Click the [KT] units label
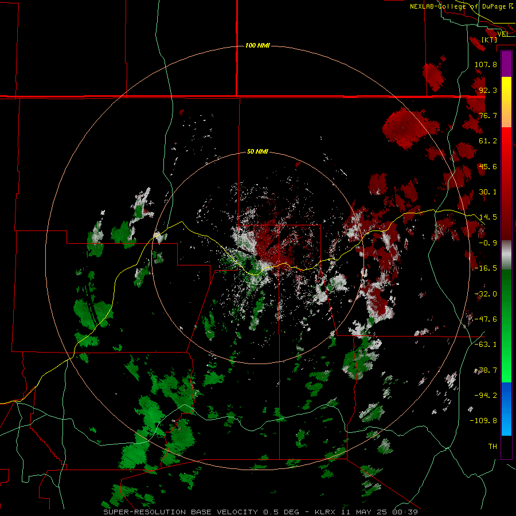Image resolution: width=516 pixels, height=516 pixels. pos(489,40)
